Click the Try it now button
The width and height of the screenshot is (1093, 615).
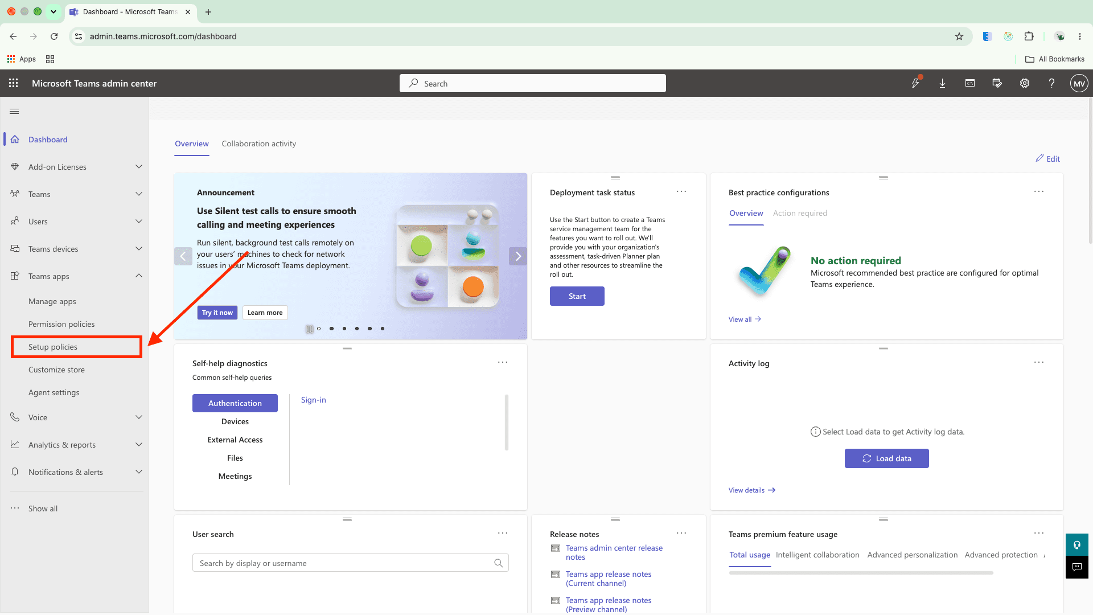[217, 313]
